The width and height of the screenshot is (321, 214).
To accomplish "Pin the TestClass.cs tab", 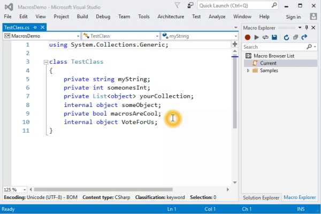I will [x=35, y=27].
